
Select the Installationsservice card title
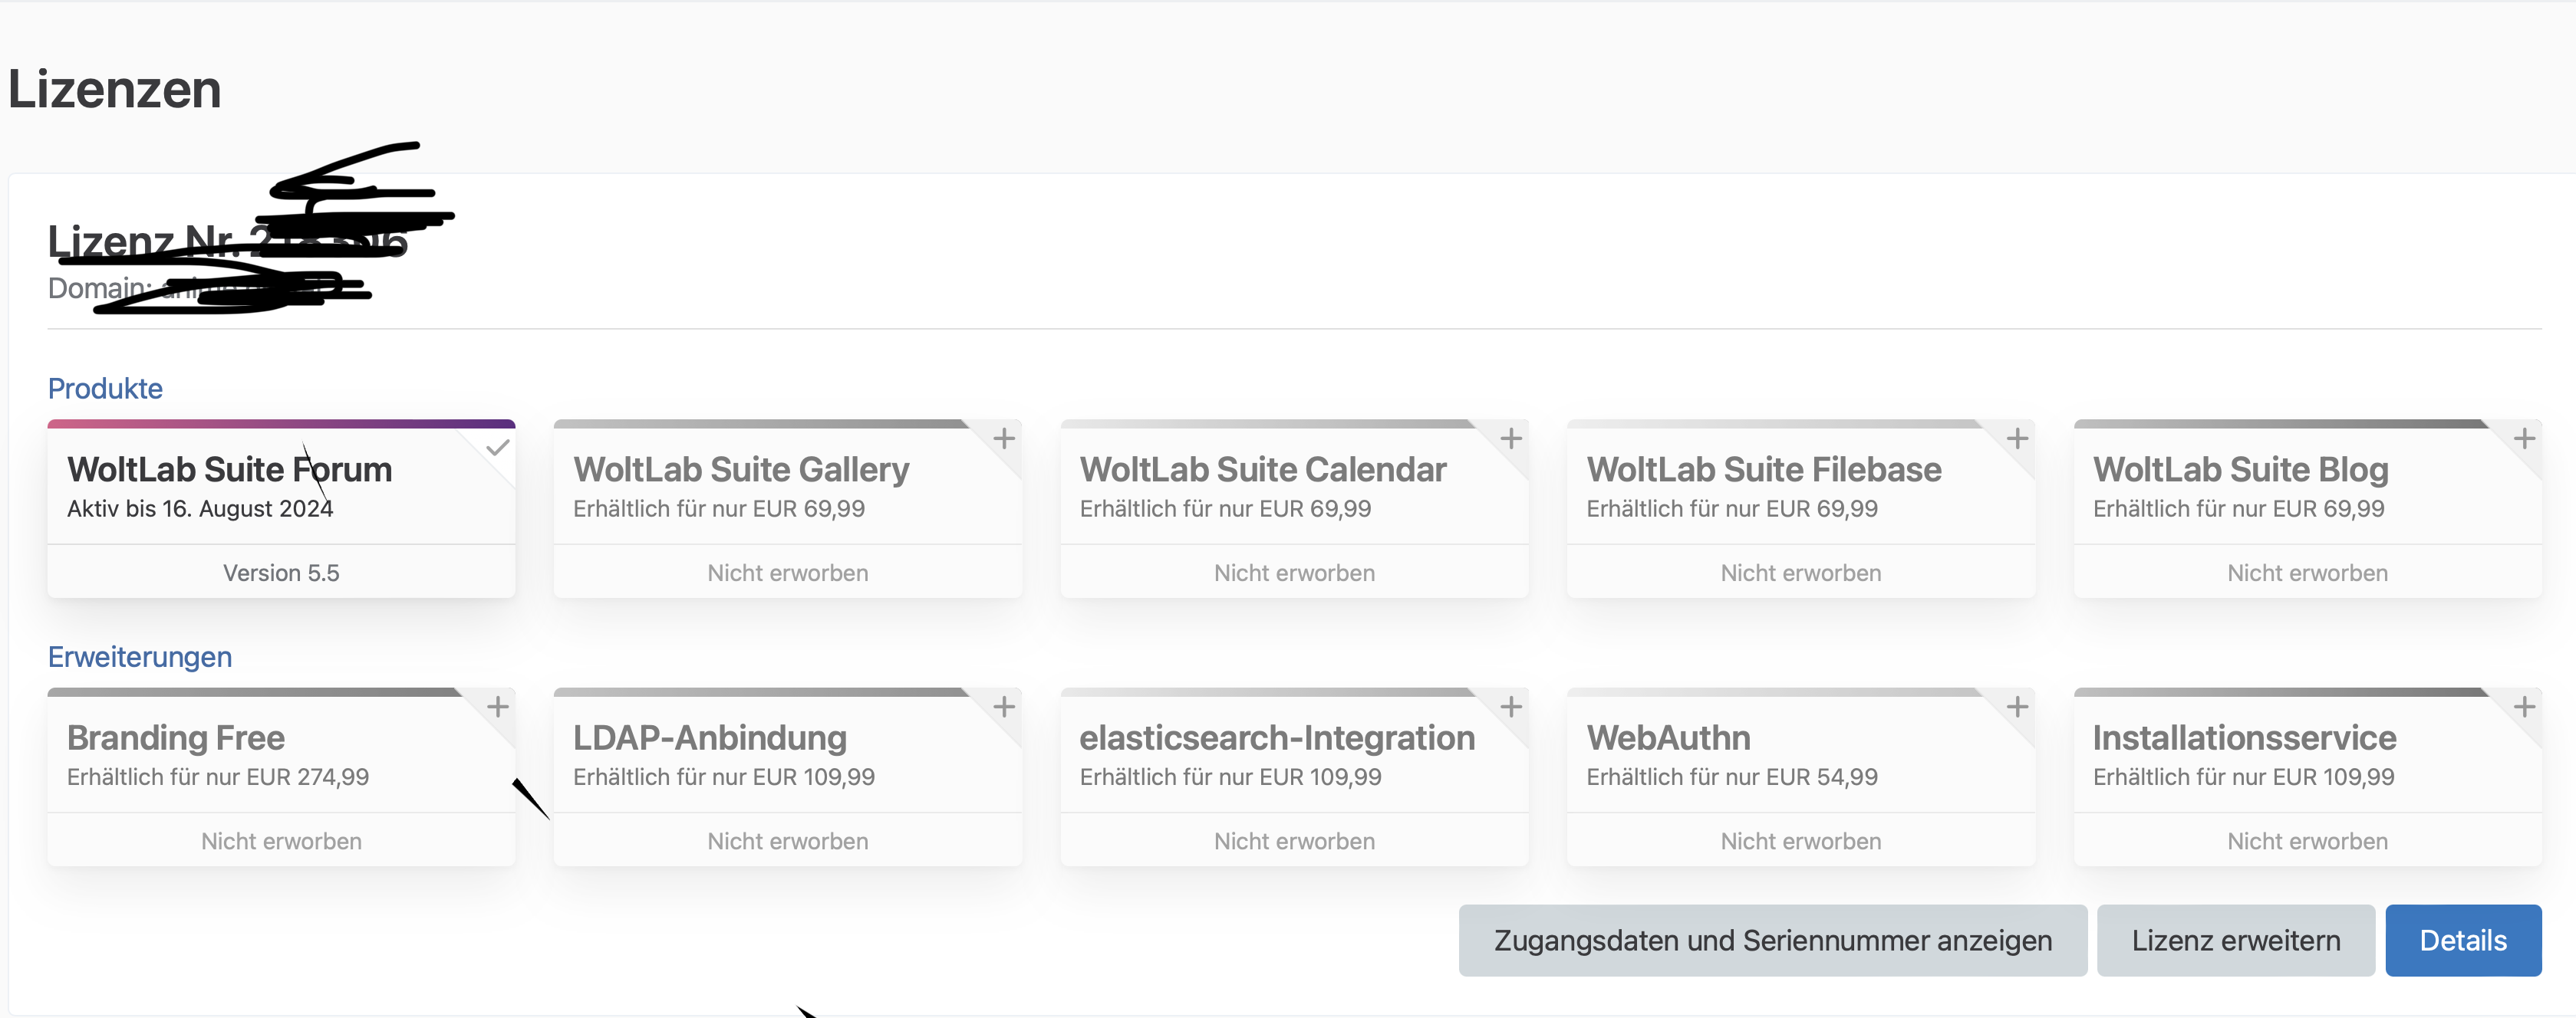tap(2244, 738)
